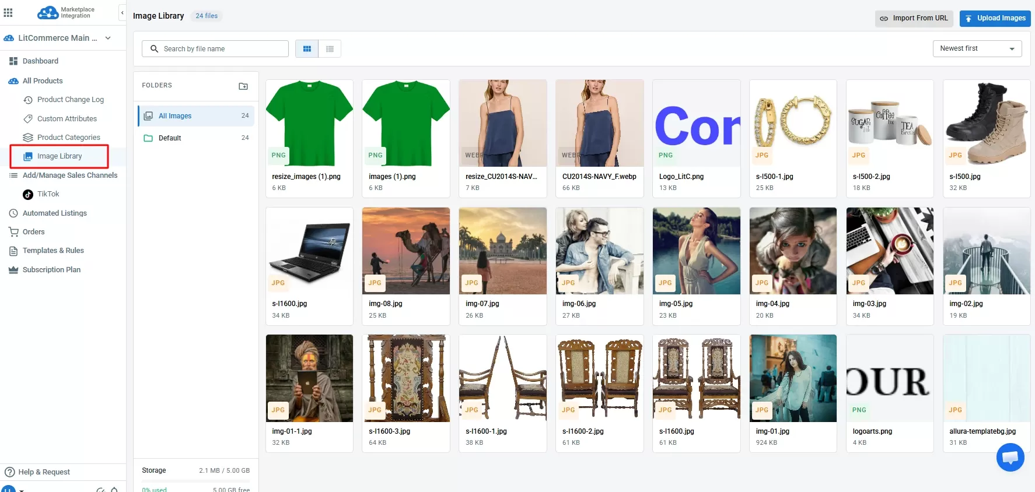This screenshot has height=492, width=1035.
Task: Open Subscription Plan page
Action: [x=51, y=270]
